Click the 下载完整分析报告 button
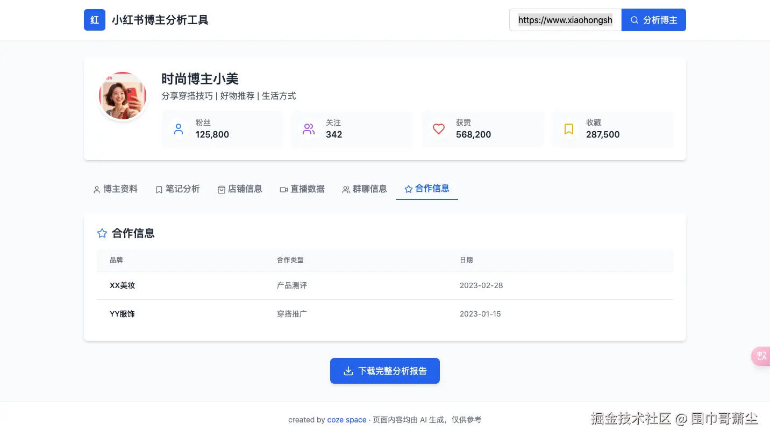770x438 pixels. (x=384, y=370)
